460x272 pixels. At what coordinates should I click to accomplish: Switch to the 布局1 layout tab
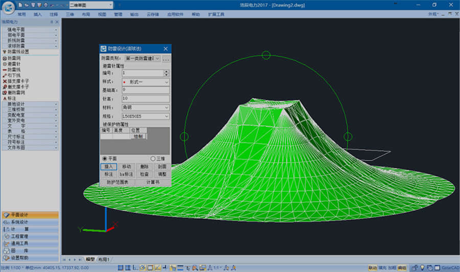point(105,259)
